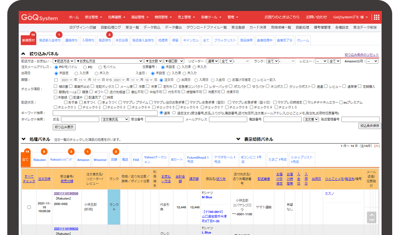Open the 注文数 dropdown

pos(154,61)
